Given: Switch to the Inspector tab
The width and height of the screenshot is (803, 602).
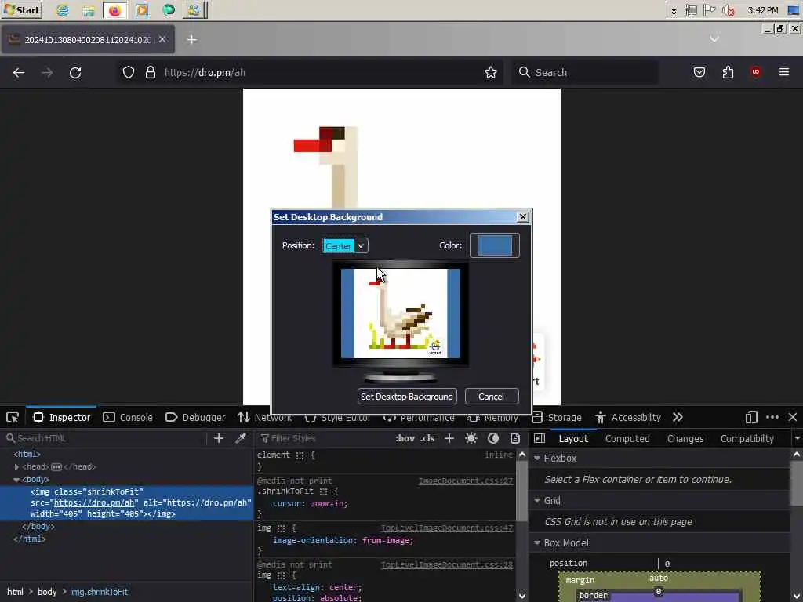Looking at the screenshot, I should pos(61,417).
